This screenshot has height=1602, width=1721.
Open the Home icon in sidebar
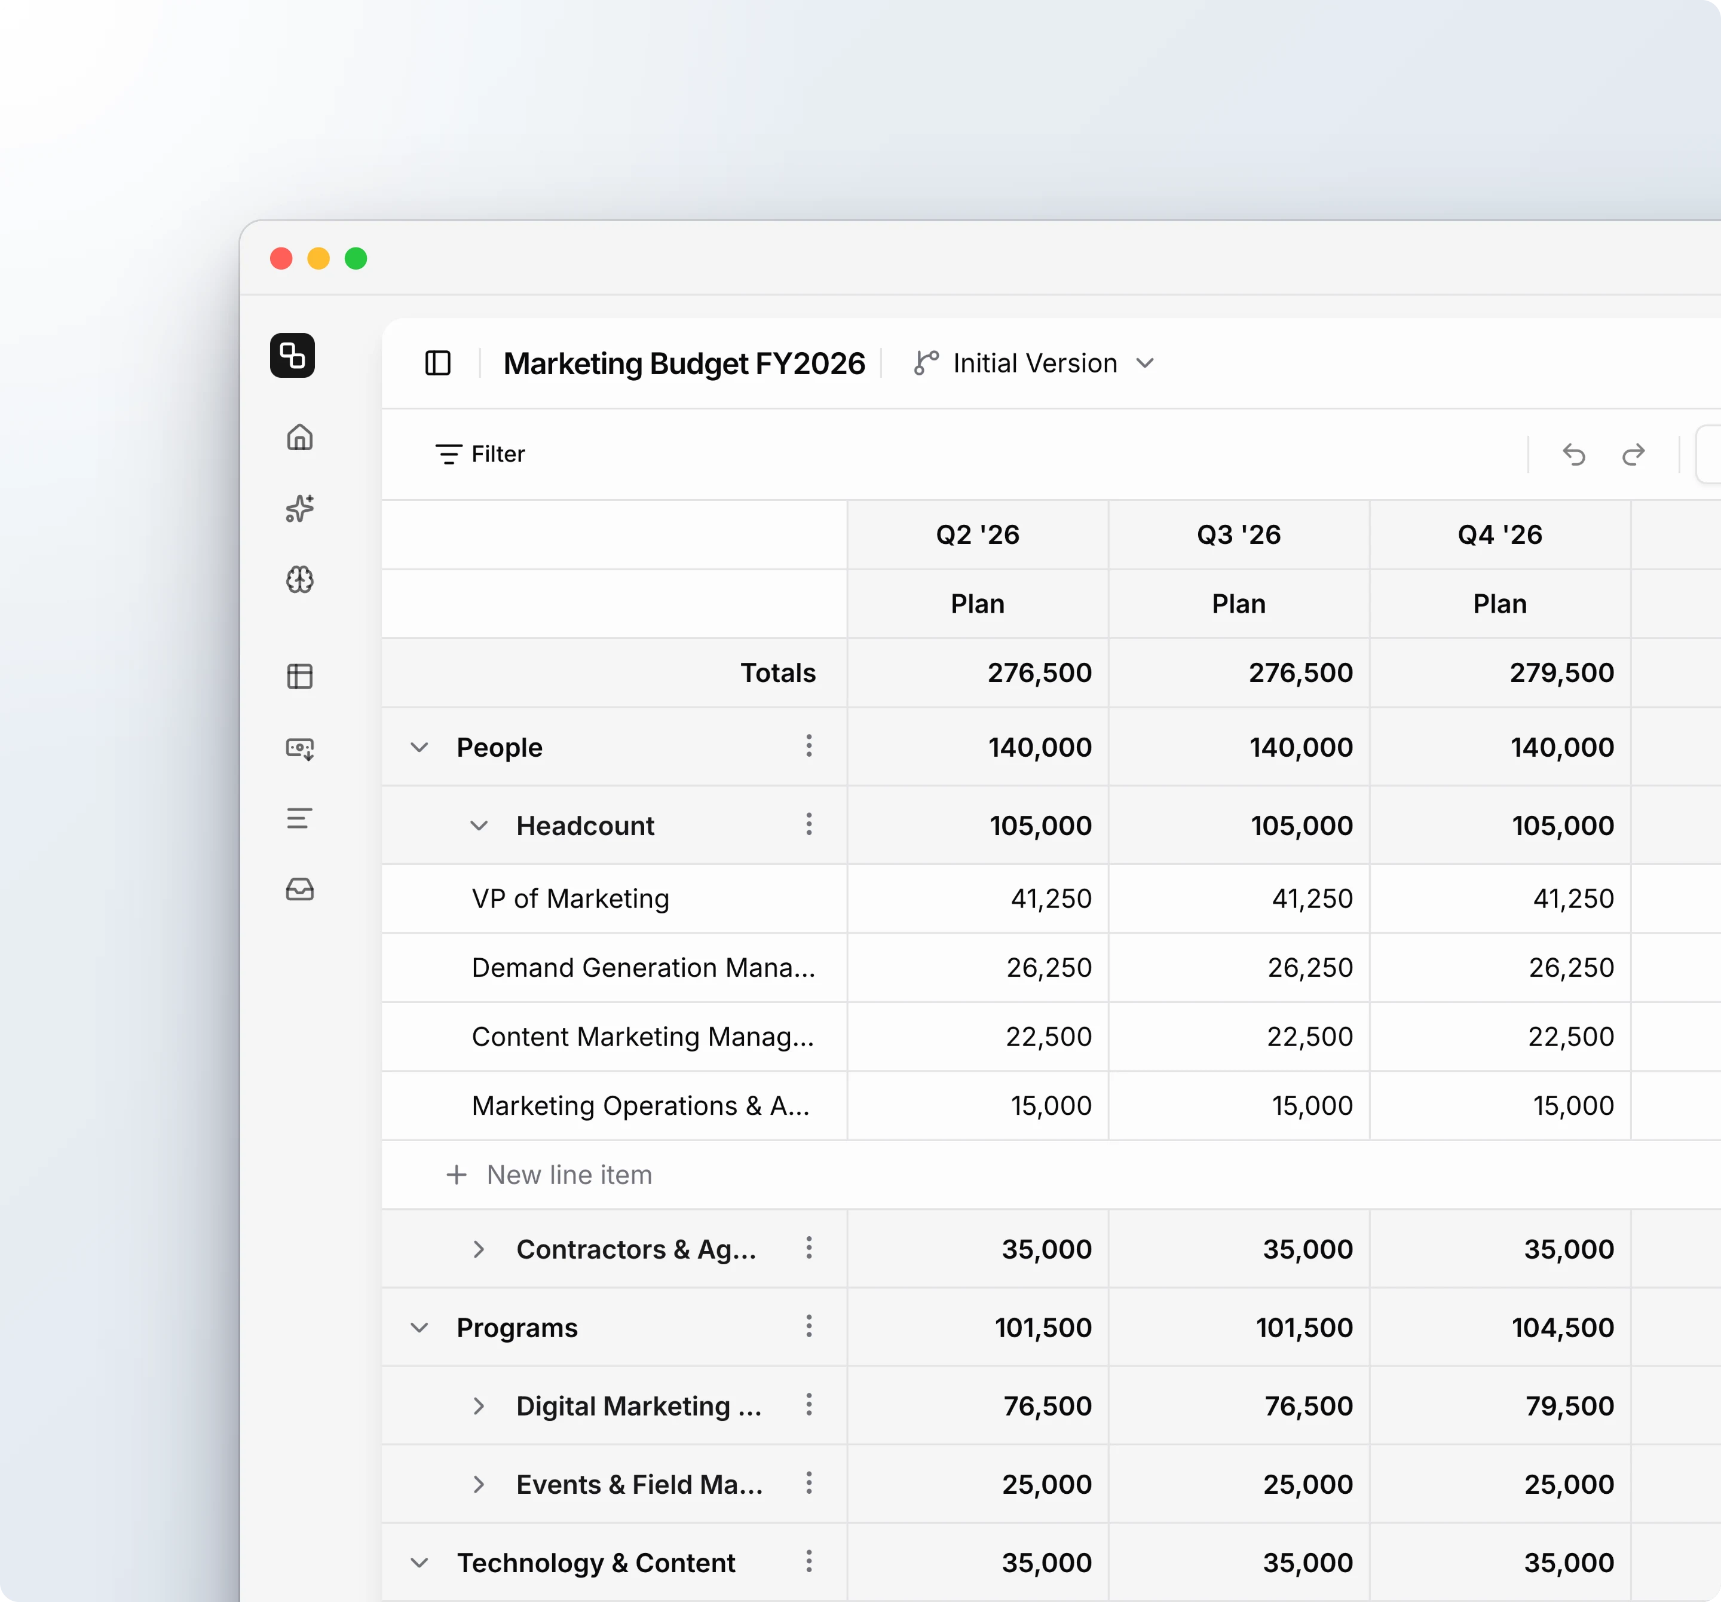coord(299,438)
